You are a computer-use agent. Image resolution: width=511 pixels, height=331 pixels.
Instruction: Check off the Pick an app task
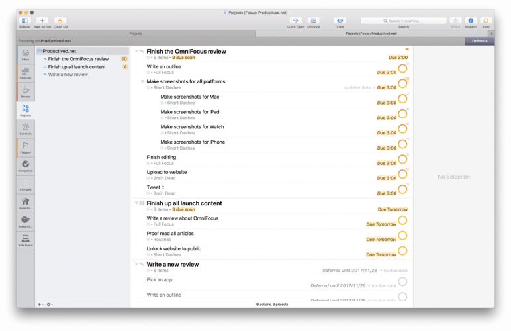click(402, 281)
